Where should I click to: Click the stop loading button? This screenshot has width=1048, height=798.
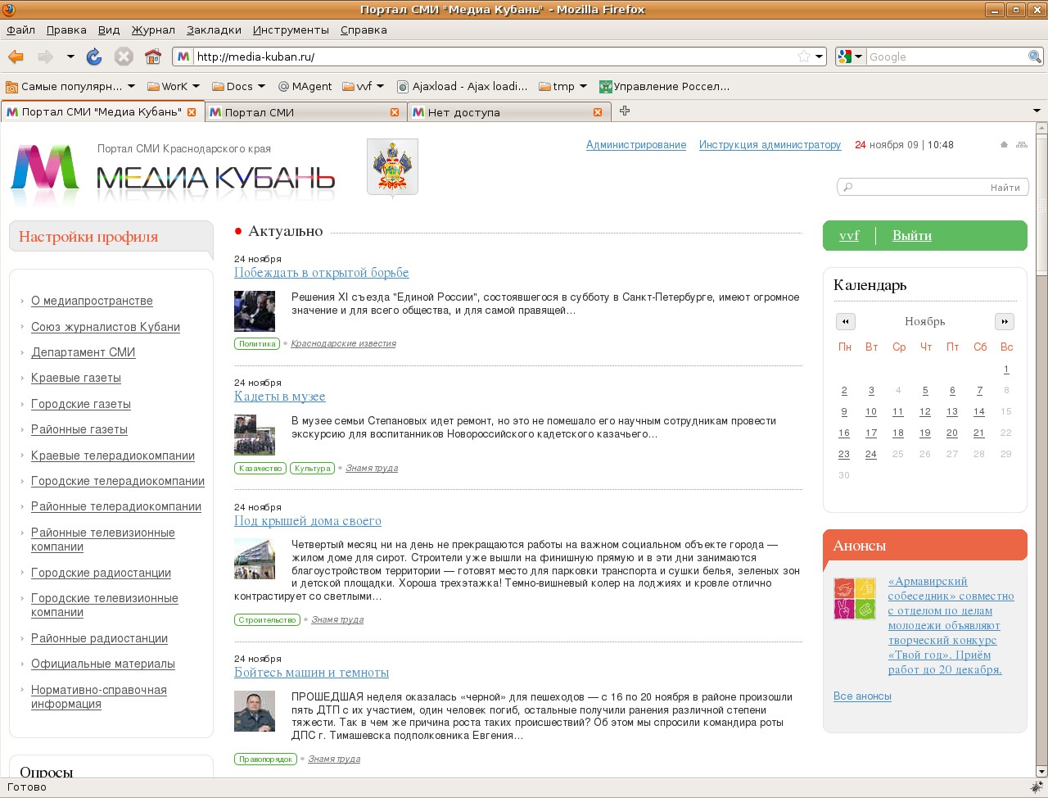[x=124, y=57]
